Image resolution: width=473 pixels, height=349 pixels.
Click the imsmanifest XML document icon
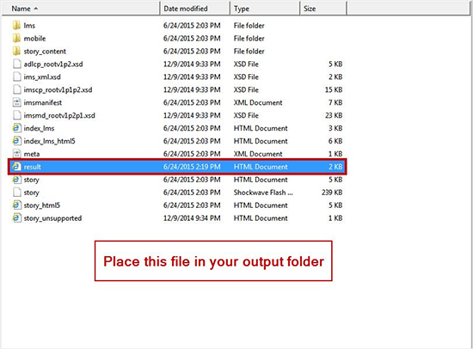tap(16, 102)
